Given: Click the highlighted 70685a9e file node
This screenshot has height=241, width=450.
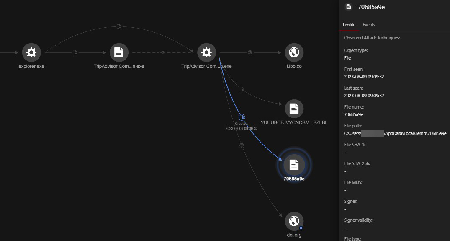Looking at the screenshot, I should (294, 165).
